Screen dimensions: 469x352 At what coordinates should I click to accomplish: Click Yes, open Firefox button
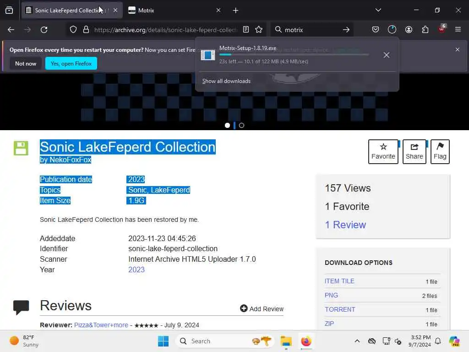point(71,63)
